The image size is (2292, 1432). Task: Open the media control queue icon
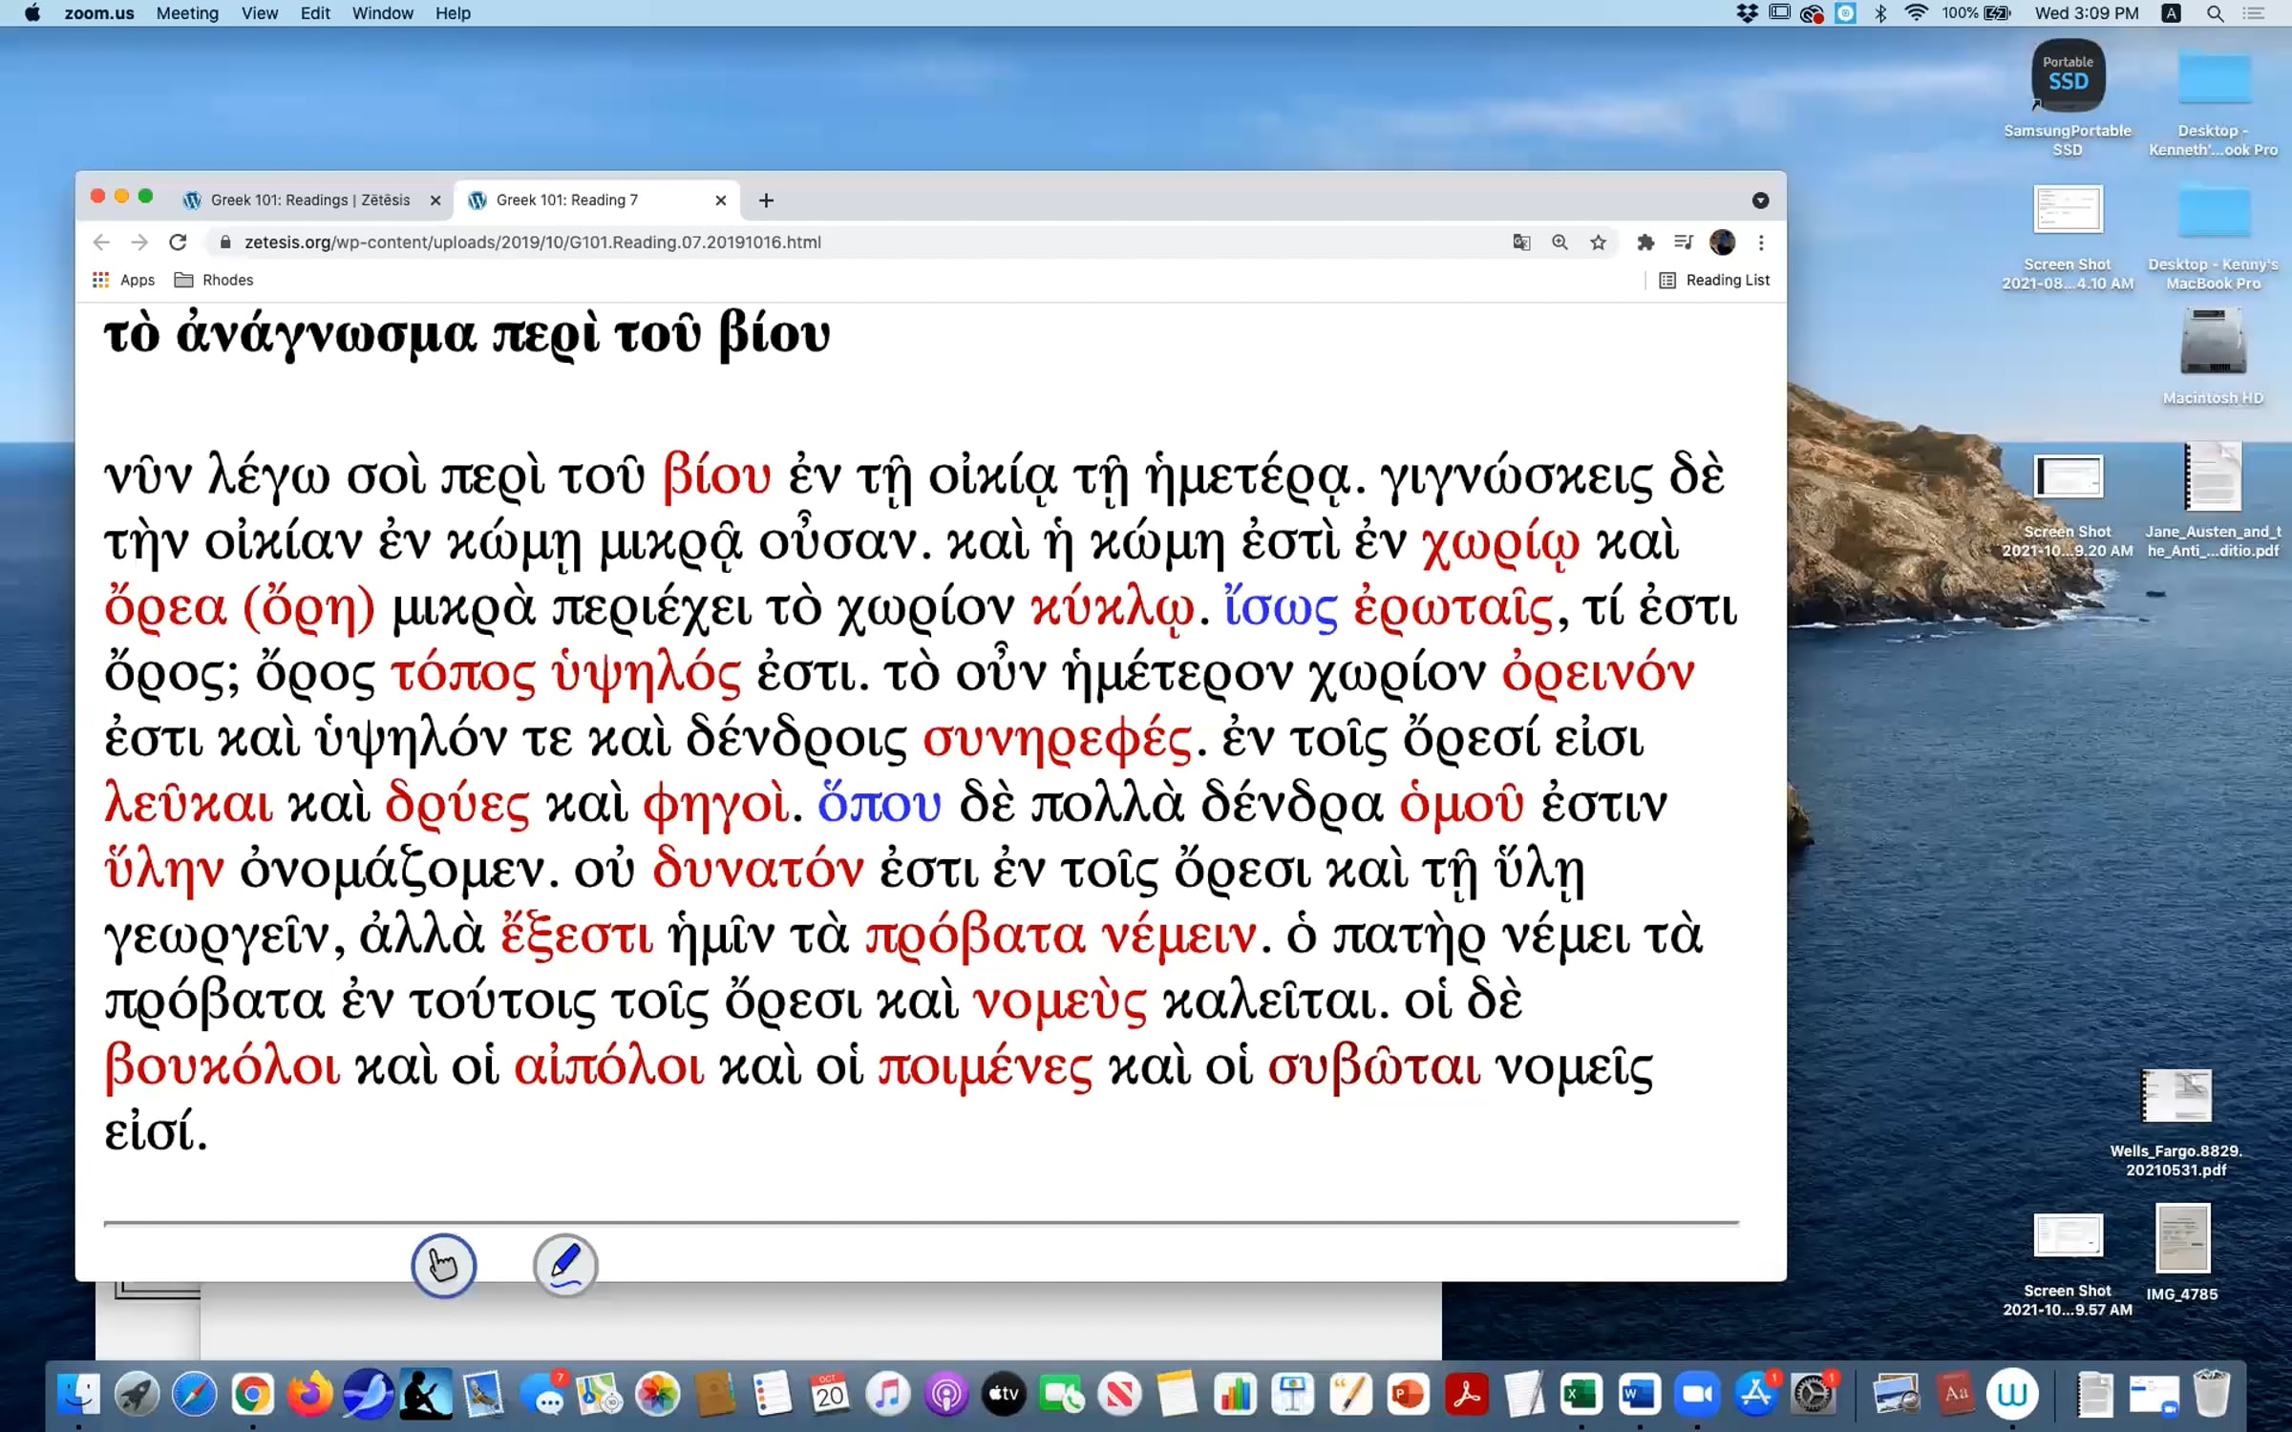[x=1683, y=242]
